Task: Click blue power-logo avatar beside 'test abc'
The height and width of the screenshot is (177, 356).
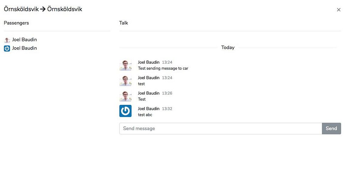Action: point(125,111)
